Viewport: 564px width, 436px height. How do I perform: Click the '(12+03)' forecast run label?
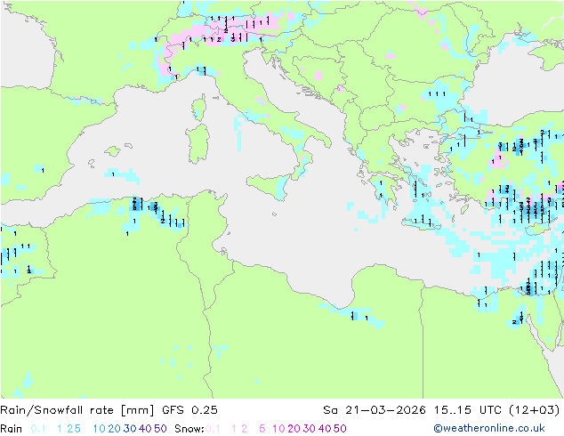point(535,410)
